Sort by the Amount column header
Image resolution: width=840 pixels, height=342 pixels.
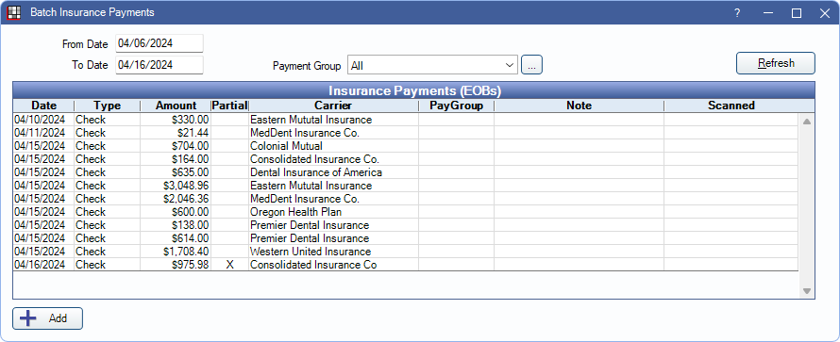(176, 106)
